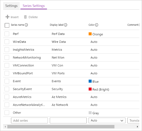Click the Orange swatch for Perf
The image size is (142, 131).
tap(90, 34)
